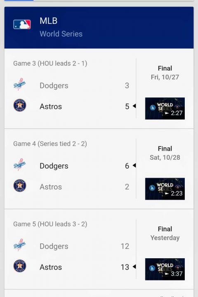The height and width of the screenshot is (297, 198).
Task: Click the Dodgers team name in Game 4
Action: tap(54, 166)
